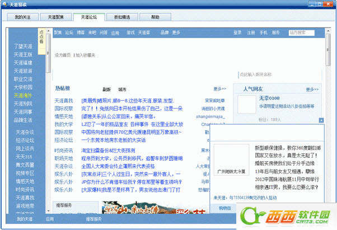Screen dimensions: 337x230
Task: Switch to 副版 in 热帖榜
Action: coord(106,90)
